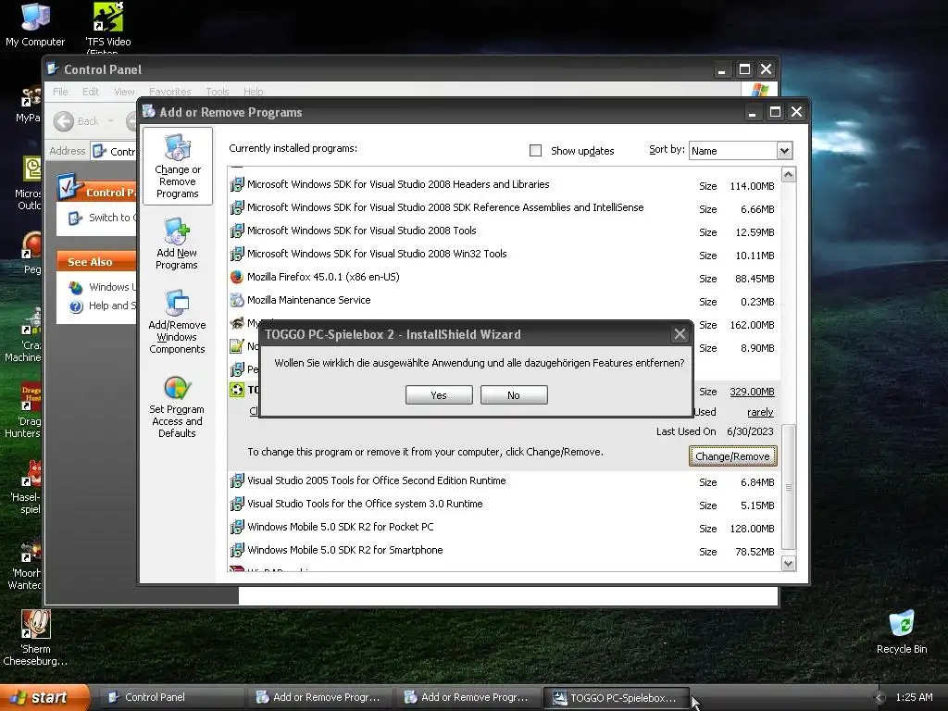Open TFS Video desktop shortcut
Image resolution: width=948 pixels, height=711 pixels.
[x=108, y=27]
